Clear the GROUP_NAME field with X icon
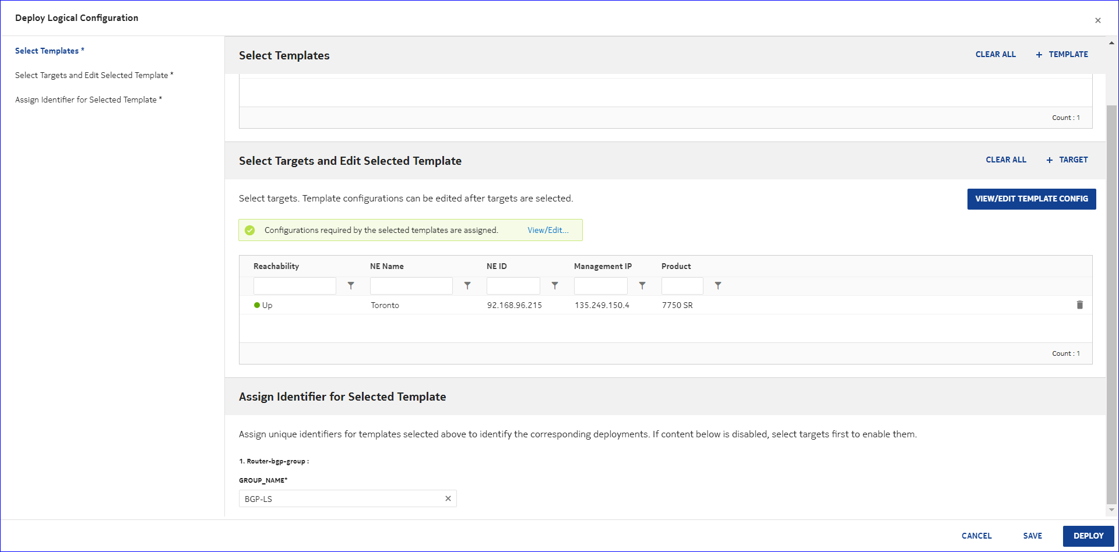Viewport: 1119px width, 552px height. (x=448, y=498)
